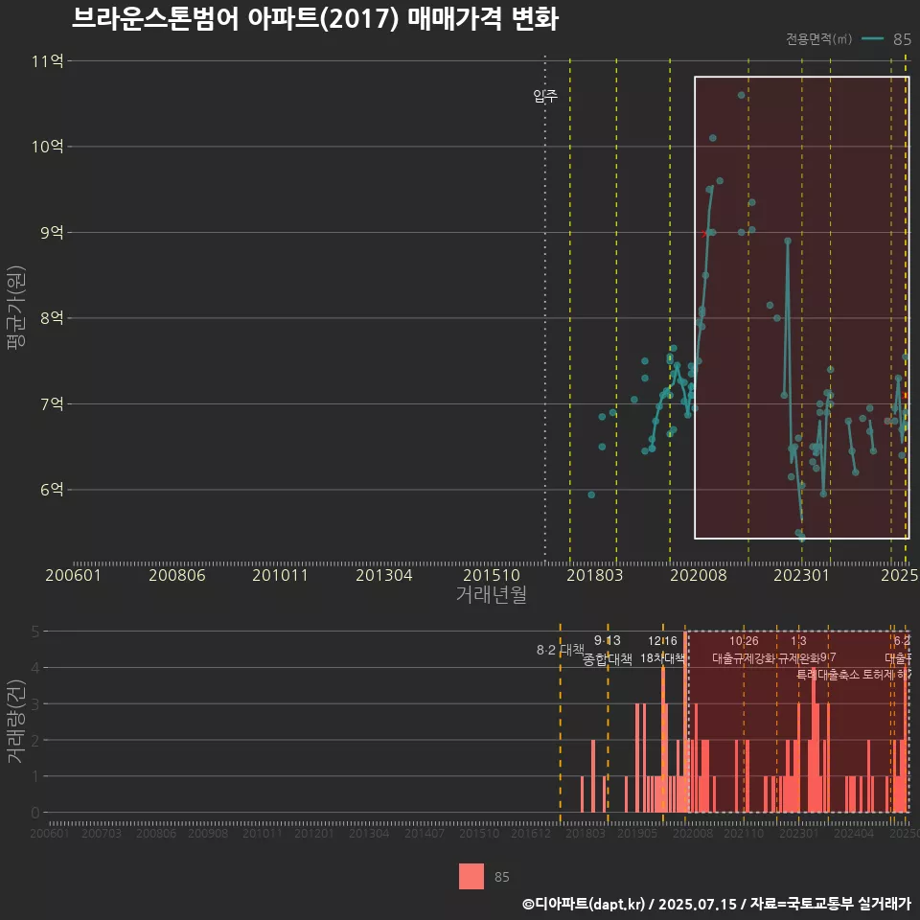This screenshot has height=920, width=920.
Task: Click 201011 on the price chart x-axis
Action: tap(280, 575)
